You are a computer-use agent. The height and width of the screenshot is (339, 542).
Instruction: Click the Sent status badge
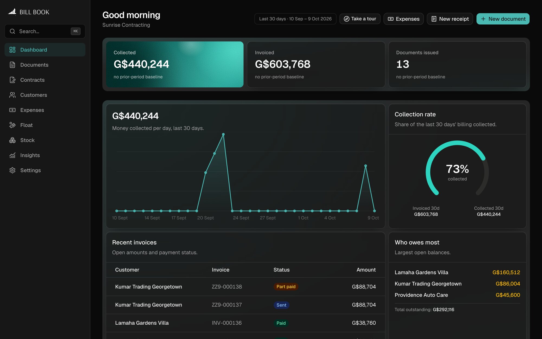pos(281,305)
